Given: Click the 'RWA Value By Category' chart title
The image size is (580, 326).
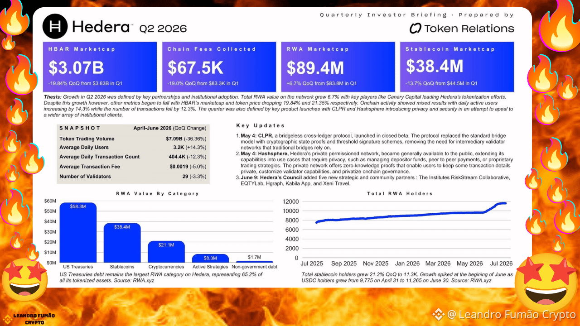Looking at the screenshot, I should point(157,193).
